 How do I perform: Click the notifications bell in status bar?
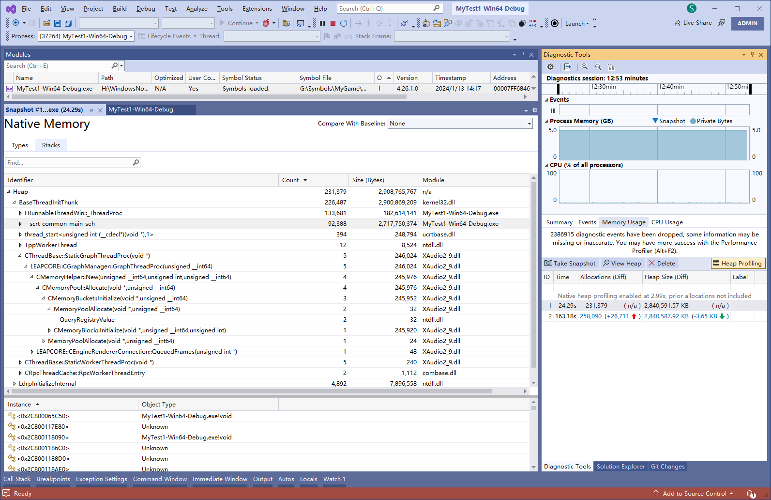click(x=751, y=494)
